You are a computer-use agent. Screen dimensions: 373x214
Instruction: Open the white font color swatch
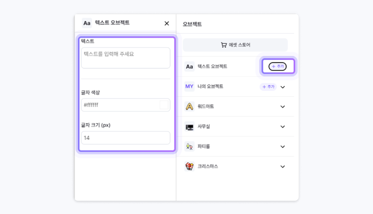click(164, 105)
